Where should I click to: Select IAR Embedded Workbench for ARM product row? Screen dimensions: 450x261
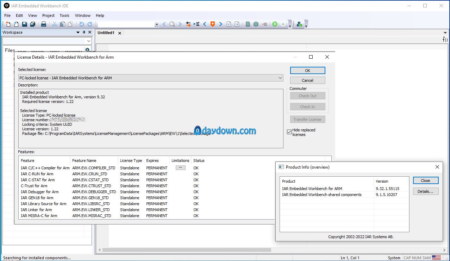click(x=344, y=189)
